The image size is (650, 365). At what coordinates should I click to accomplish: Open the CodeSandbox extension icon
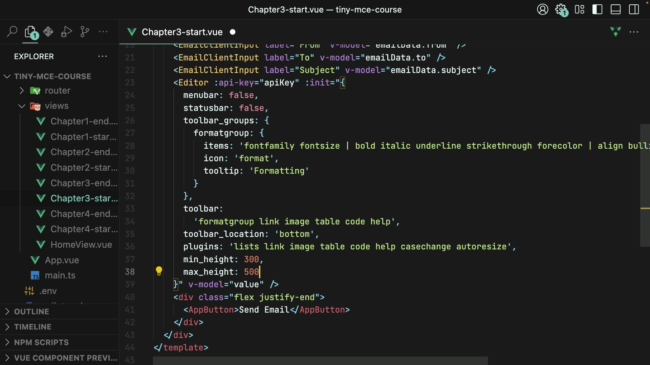48,32
